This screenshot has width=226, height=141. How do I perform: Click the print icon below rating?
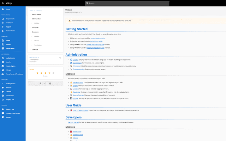(50, 84)
